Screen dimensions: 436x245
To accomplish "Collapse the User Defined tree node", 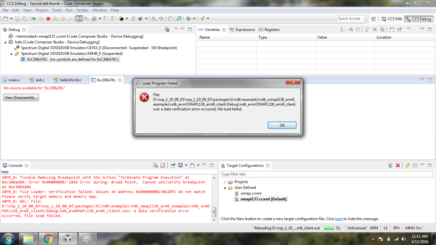I will click(x=225, y=188).
